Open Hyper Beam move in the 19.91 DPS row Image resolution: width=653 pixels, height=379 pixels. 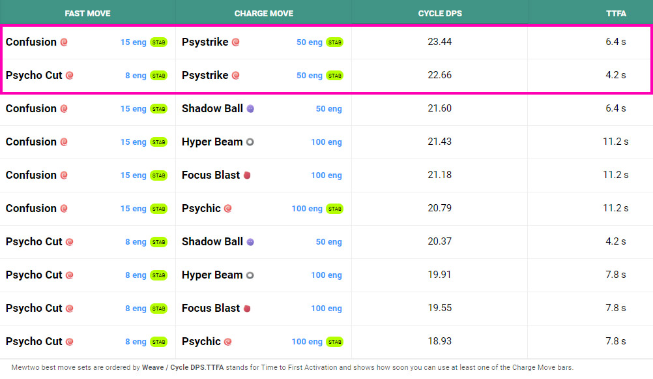tap(212, 275)
